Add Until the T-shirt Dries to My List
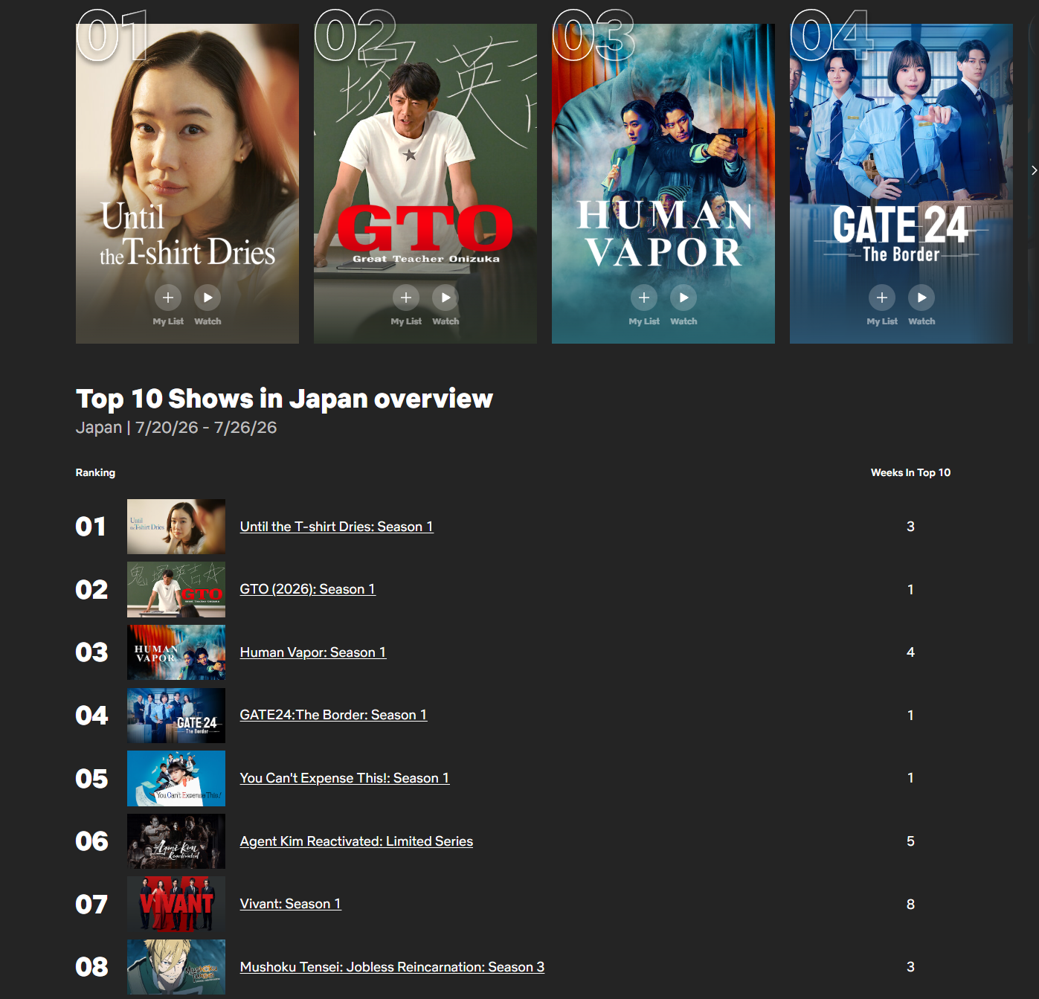This screenshot has width=1039, height=999. click(168, 298)
